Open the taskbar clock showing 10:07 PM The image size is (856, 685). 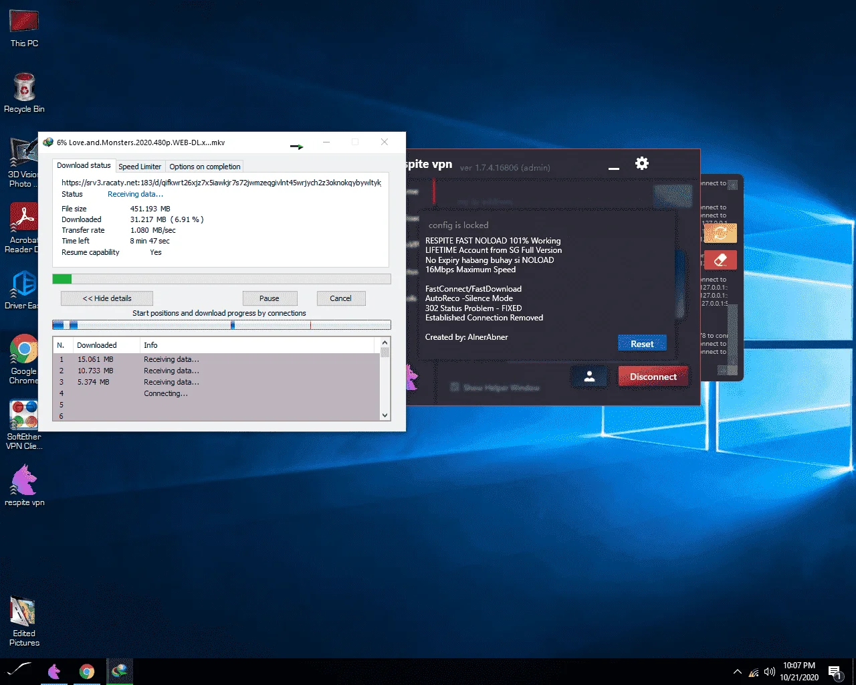coord(799,672)
